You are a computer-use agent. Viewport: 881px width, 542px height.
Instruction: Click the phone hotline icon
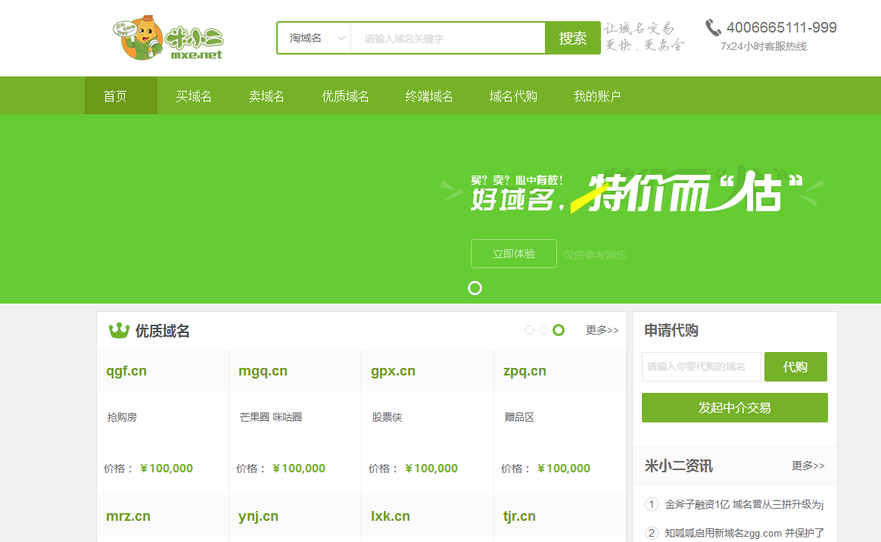(x=713, y=28)
